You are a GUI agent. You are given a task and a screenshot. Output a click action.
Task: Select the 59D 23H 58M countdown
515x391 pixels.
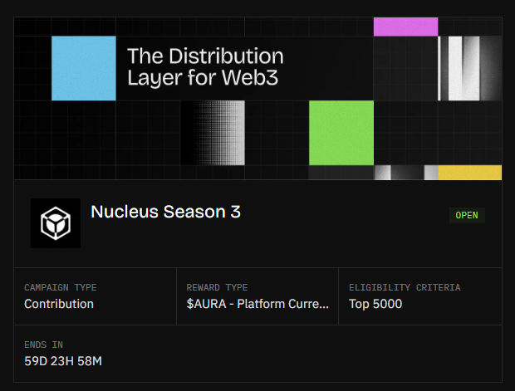click(63, 361)
